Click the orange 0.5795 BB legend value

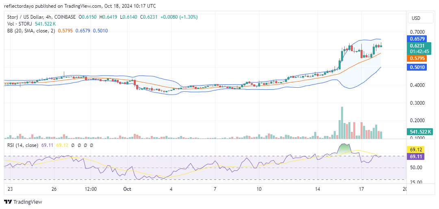(65, 30)
